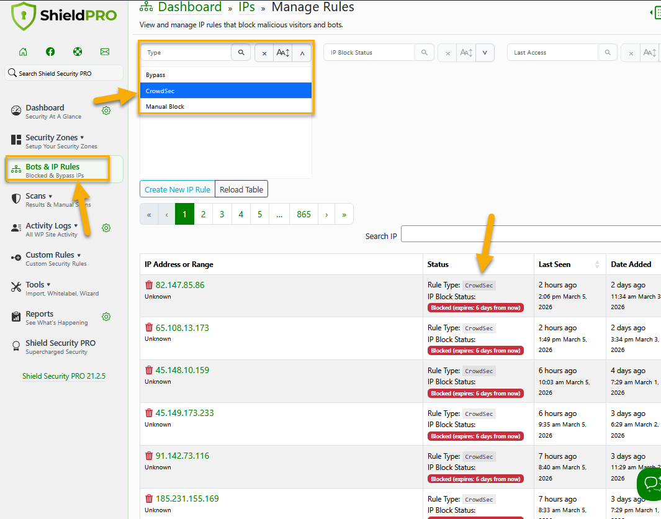Click Create New IP Rule button
This screenshot has width=661, height=519.
click(178, 190)
